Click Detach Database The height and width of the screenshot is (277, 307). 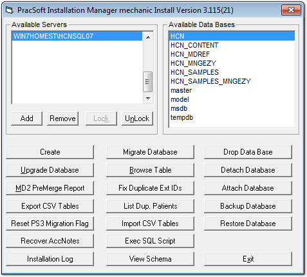(248, 170)
